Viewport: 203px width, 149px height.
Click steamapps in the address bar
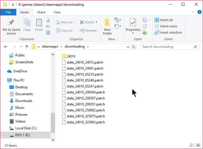point(50,46)
